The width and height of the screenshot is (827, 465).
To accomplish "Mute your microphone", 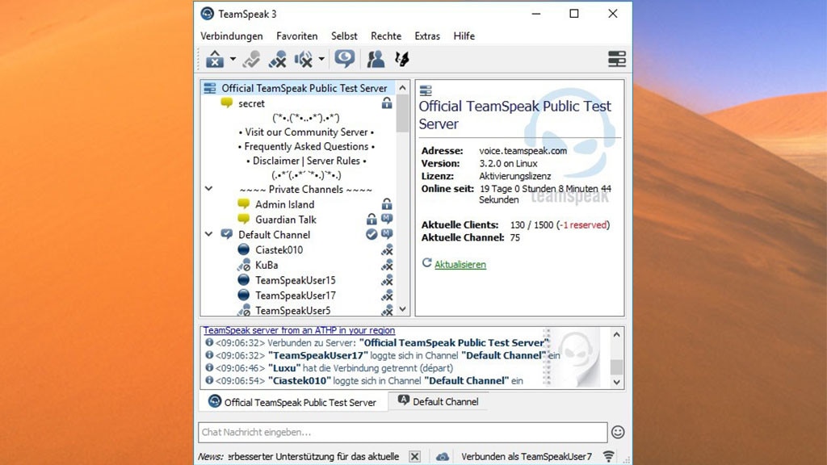I will point(279,58).
